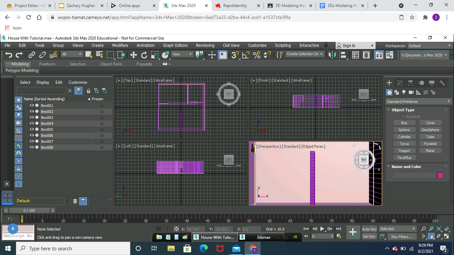This screenshot has width=454, height=255.
Task: Activate the Unlink Selection tool
Action: pyautogui.click(x=43, y=55)
